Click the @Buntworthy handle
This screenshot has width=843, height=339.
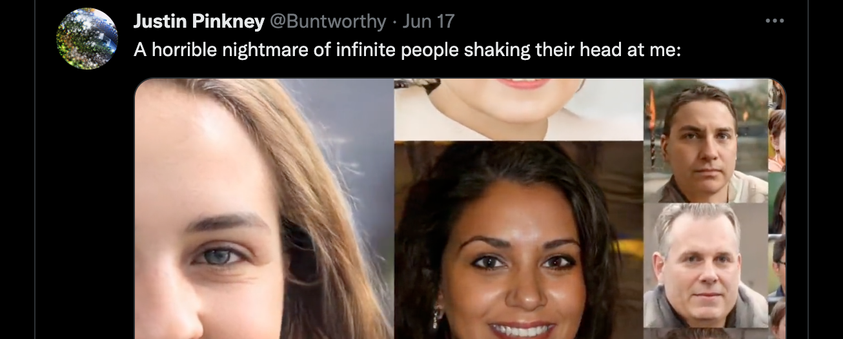pyautogui.click(x=327, y=21)
